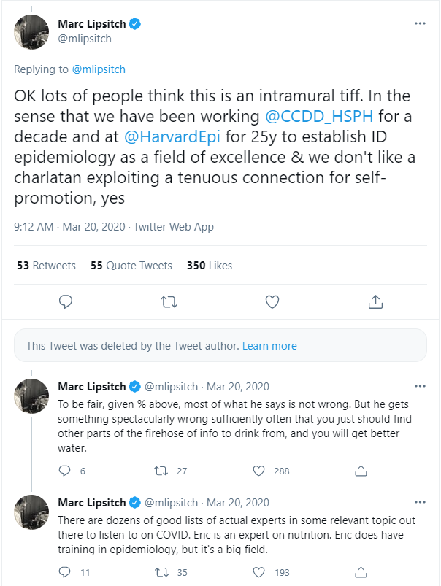
Task: Share the 'dozens of good lists' tweet
Action: [x=360, y=573]
